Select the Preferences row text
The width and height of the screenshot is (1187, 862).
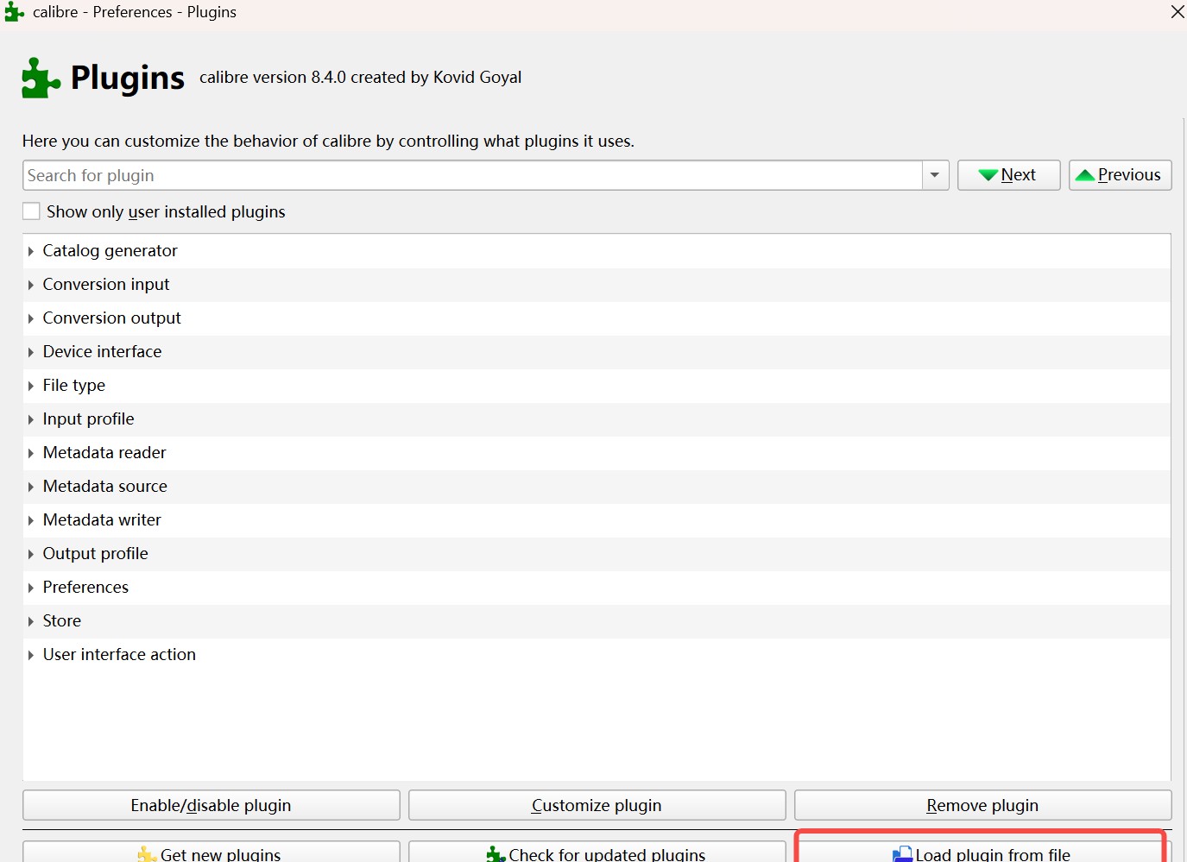[x=85, y=588]
